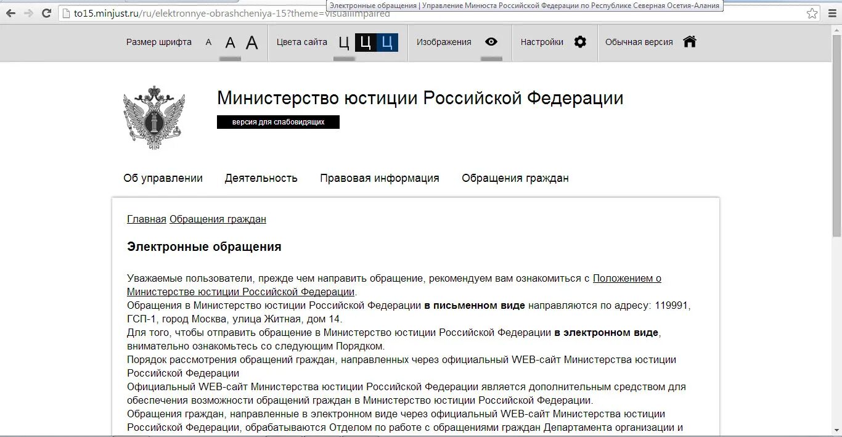Set largest font size A
The width and height of the screenshot is (842, 437).
click(252, 43)
